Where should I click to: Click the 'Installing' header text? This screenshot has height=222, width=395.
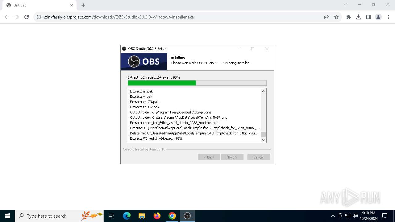[177, 57]
